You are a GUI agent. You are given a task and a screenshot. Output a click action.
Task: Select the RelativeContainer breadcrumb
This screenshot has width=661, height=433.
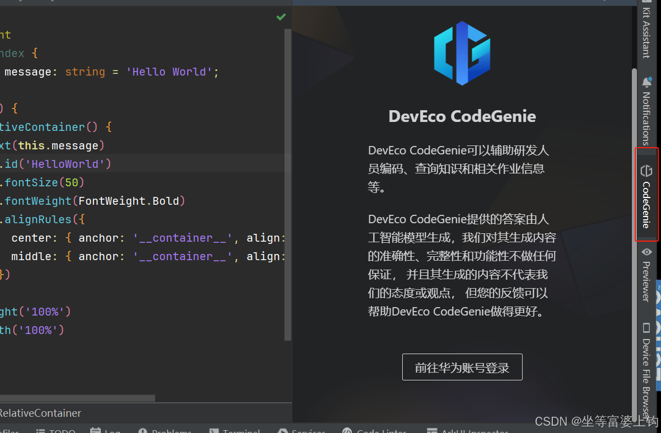[40, 413]
